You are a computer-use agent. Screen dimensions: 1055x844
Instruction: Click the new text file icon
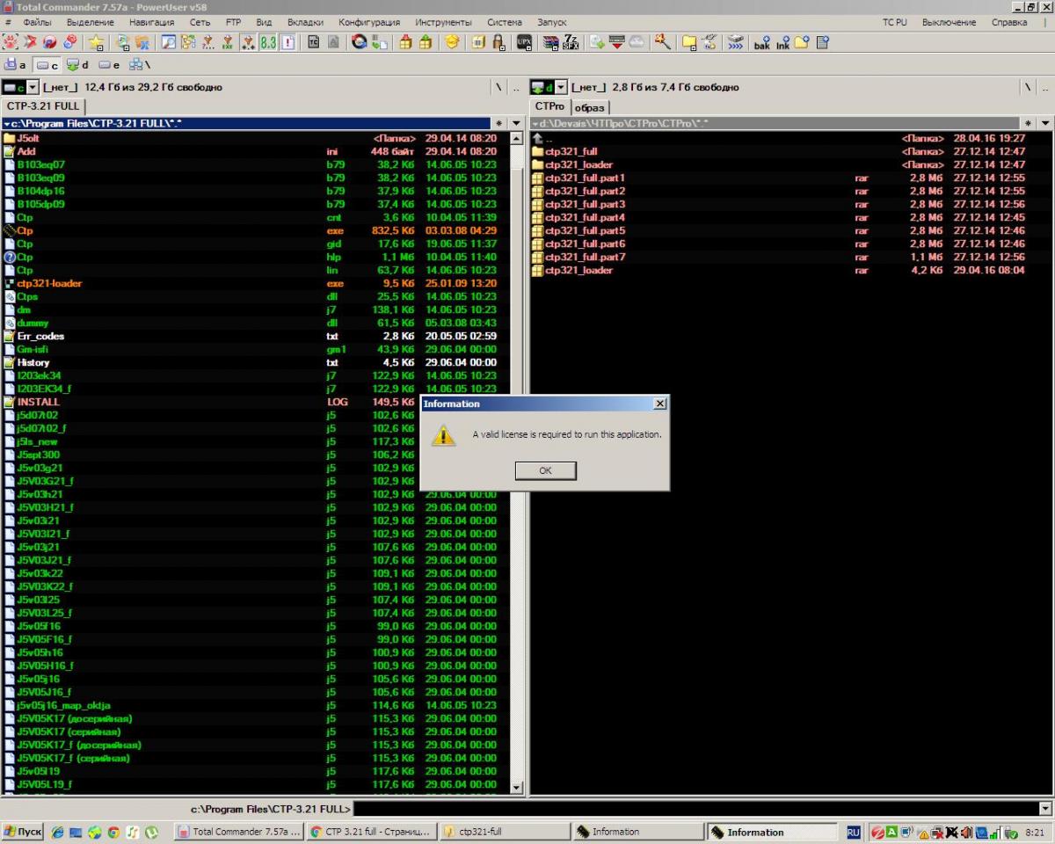tap(822, 42)
